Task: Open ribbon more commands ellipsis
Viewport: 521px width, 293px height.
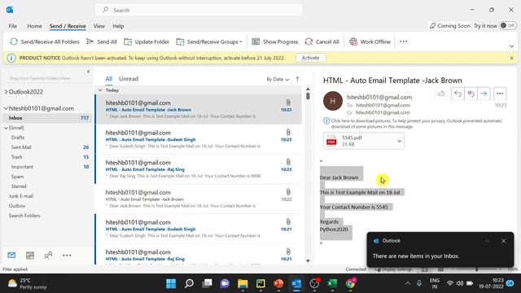Action: pyautogui.click(x=404, y=42)
